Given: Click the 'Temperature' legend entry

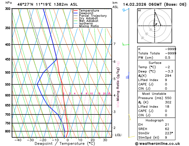Looking at the screenshot, I should [89, 11].
